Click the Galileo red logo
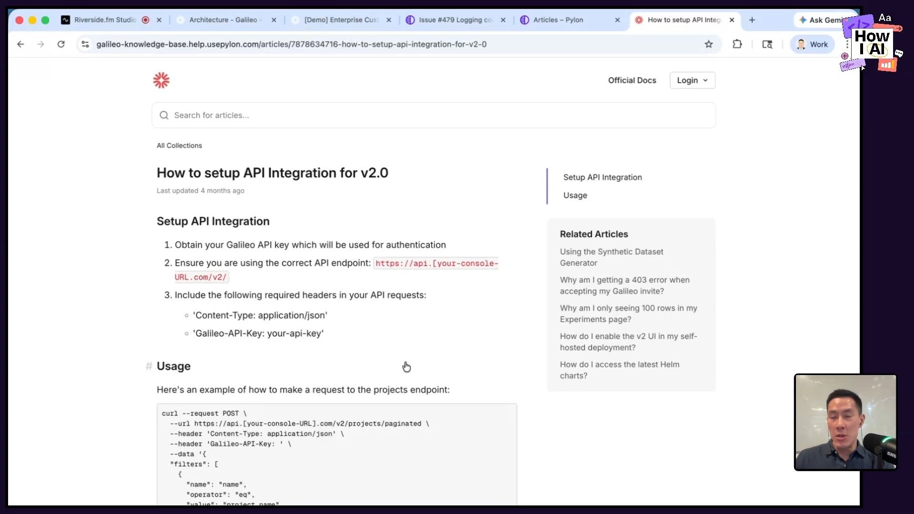The width and height of the screenshot is (914, 514). click(161, 80)
